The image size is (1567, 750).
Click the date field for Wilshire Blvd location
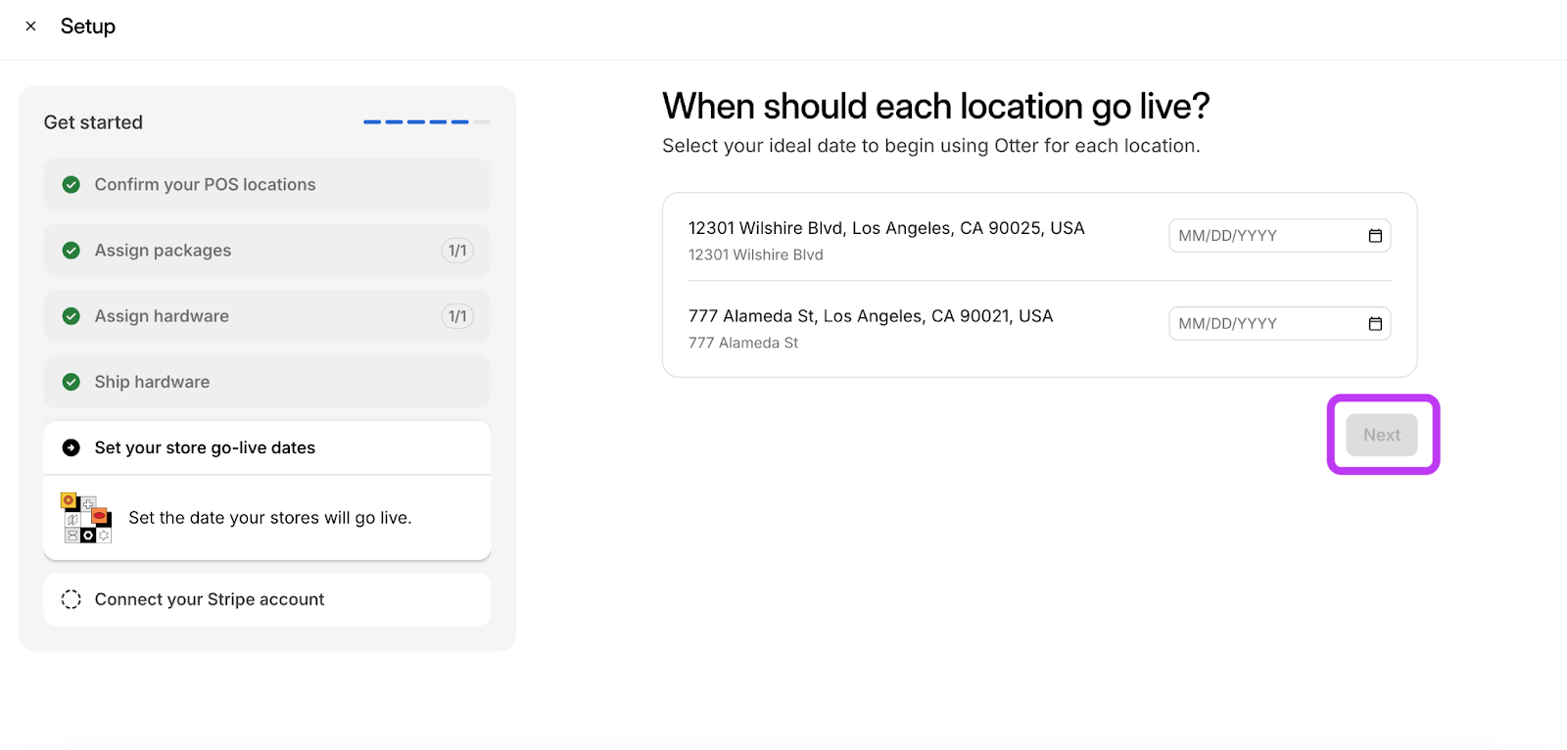1263,236
